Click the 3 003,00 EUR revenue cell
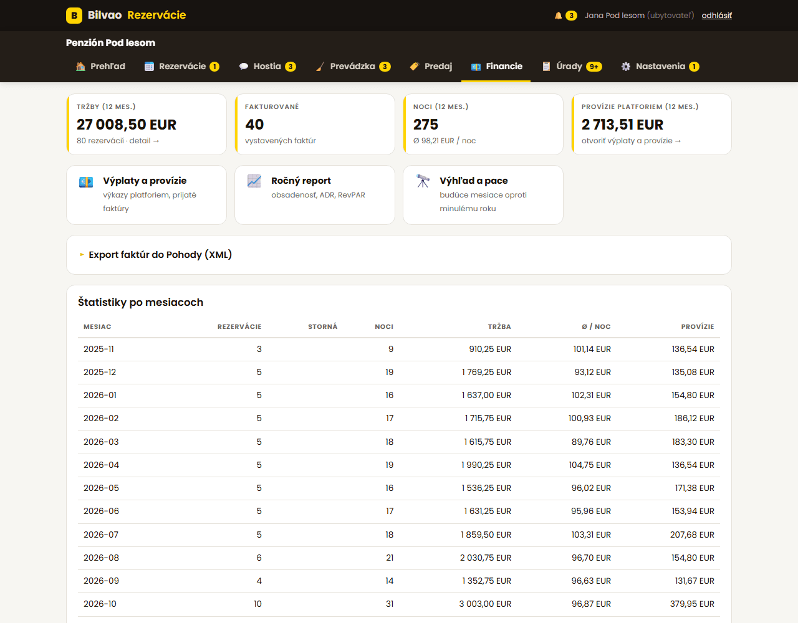The height and width of the screenshot is (623, 798). [x=485, y=604]
